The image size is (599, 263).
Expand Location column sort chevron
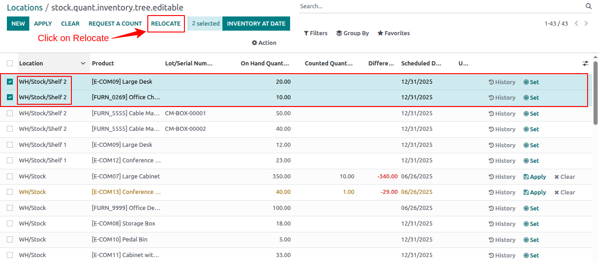83,64
